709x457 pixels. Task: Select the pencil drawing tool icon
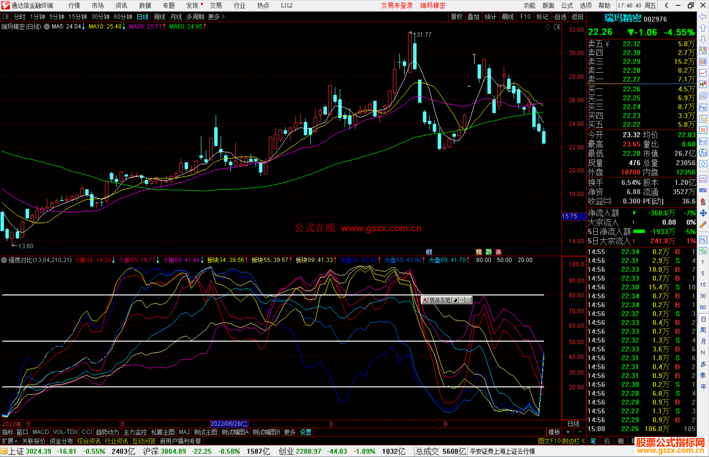pos(703,225)
